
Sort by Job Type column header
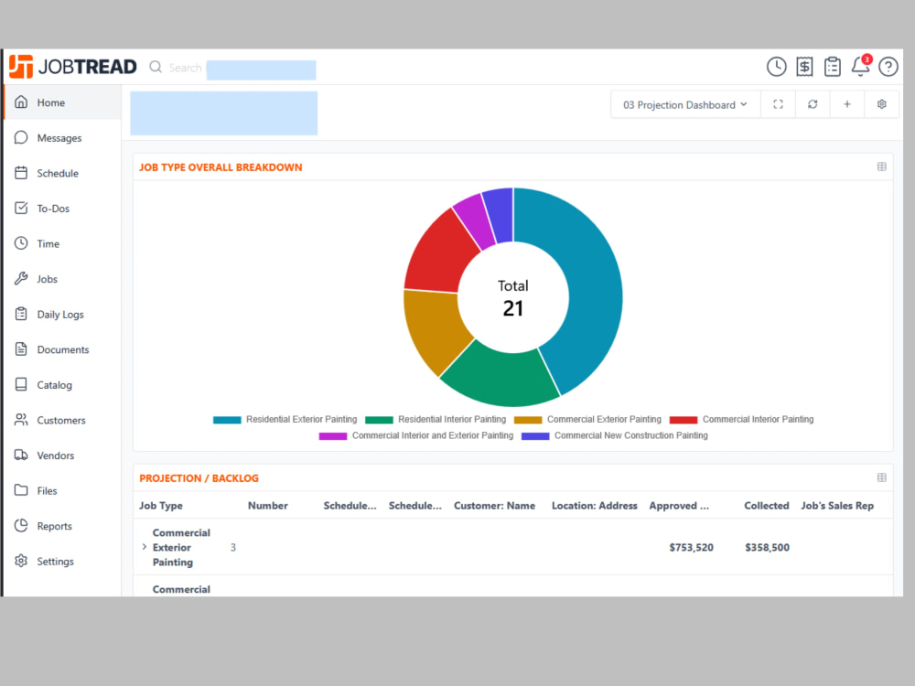pyautogui.click(x=160, y=506)
